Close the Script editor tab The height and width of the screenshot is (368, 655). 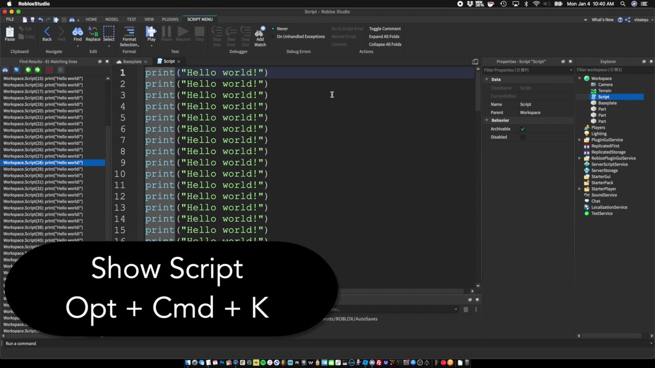(179, 61)
